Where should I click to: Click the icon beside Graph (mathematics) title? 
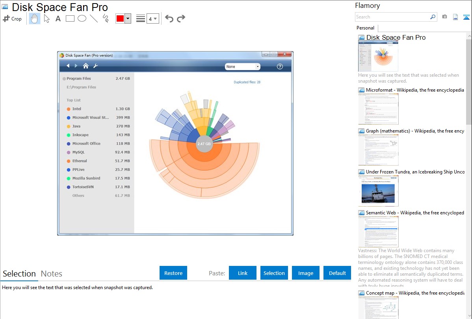tap(361, 131)
